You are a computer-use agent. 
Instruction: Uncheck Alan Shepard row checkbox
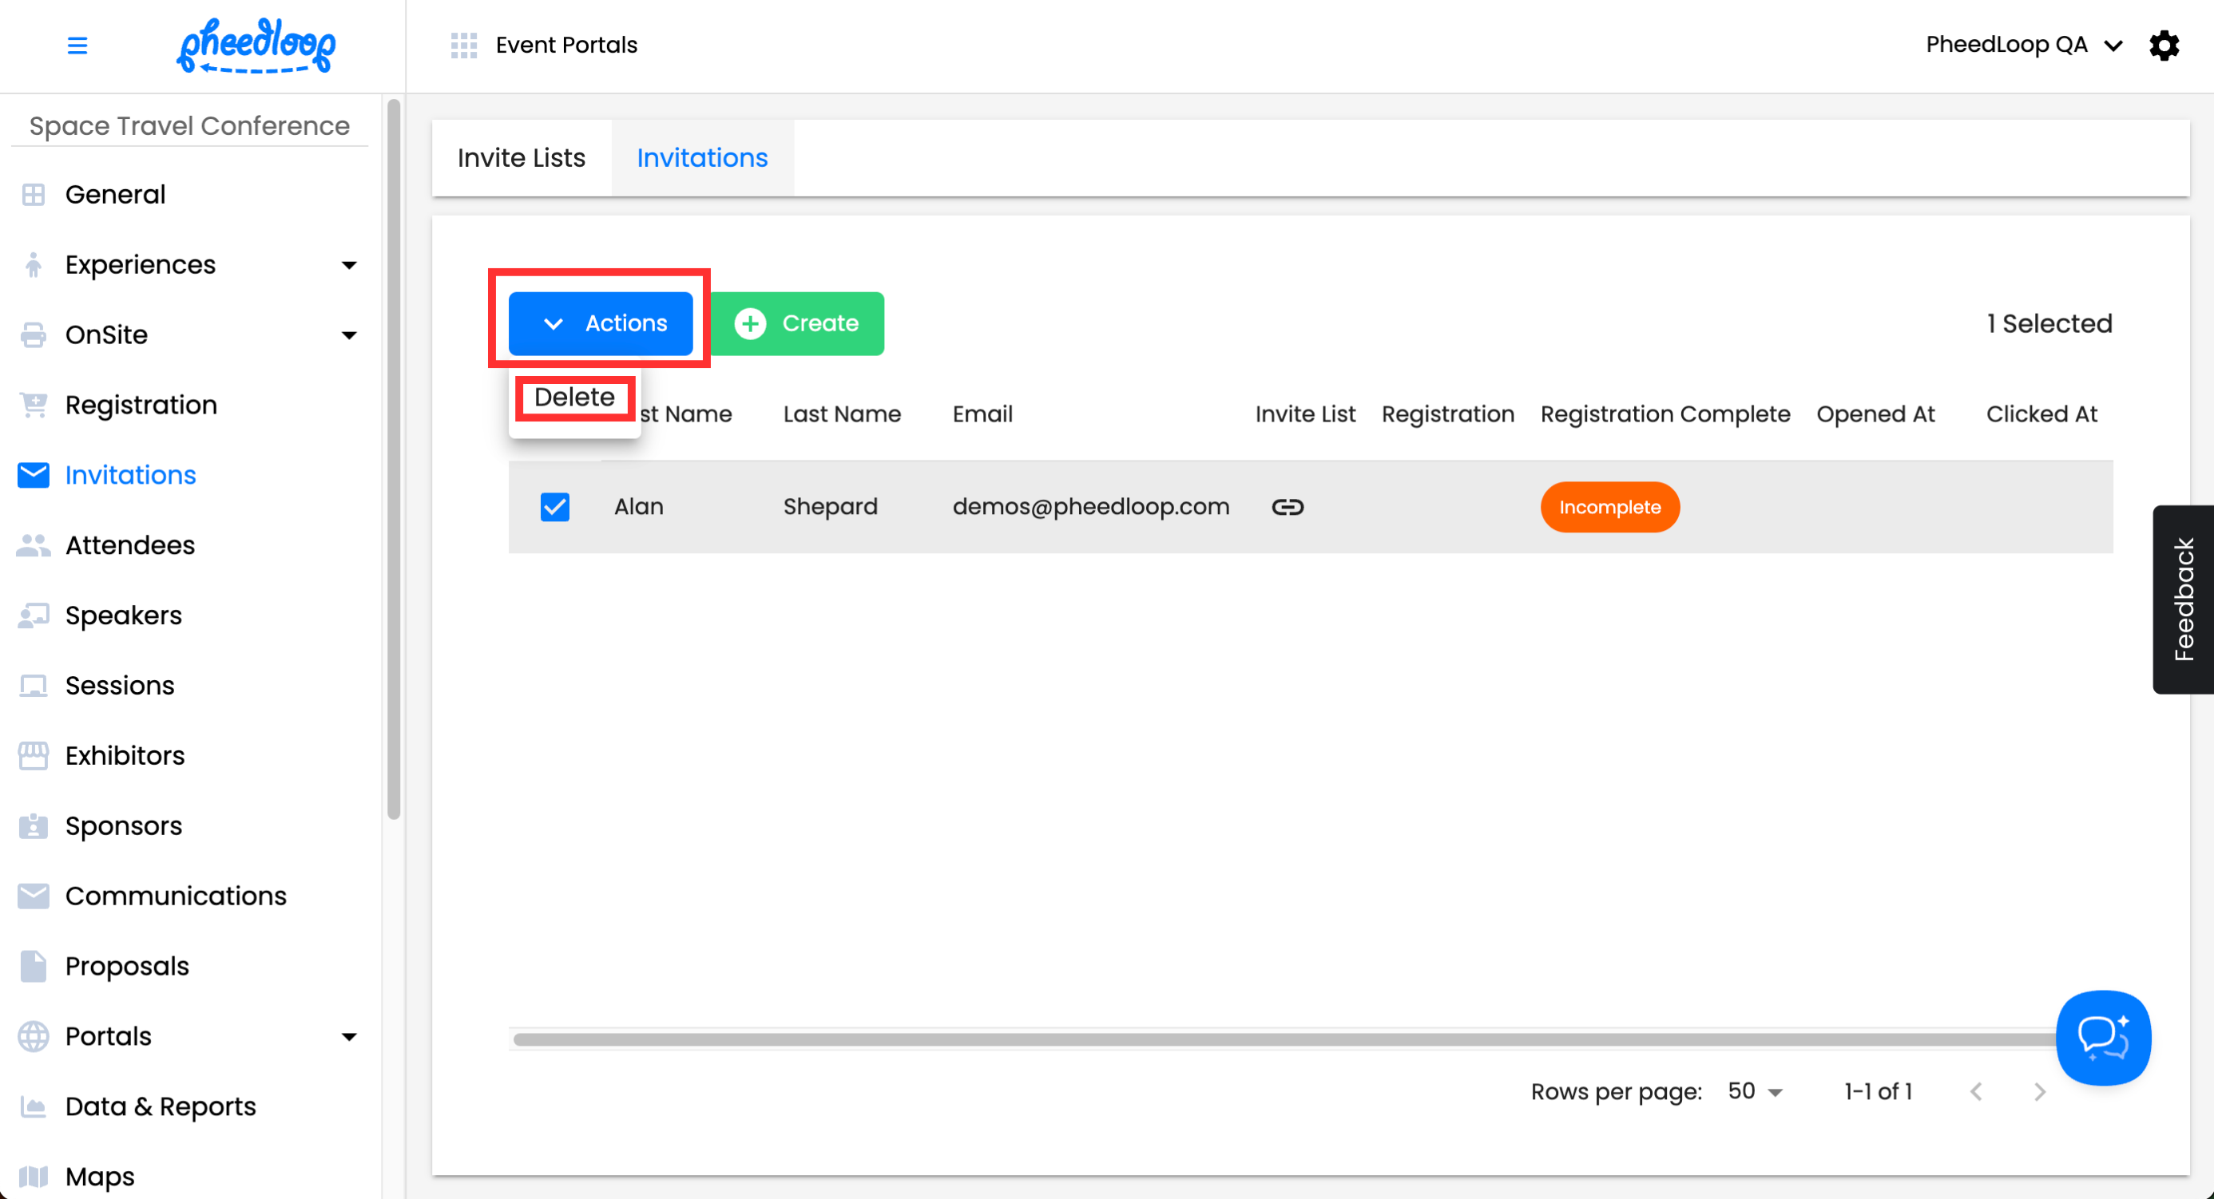(x=554, y=507)
